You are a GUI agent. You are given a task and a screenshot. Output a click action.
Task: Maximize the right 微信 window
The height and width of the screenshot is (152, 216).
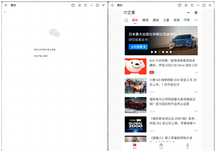coord(204,5)
